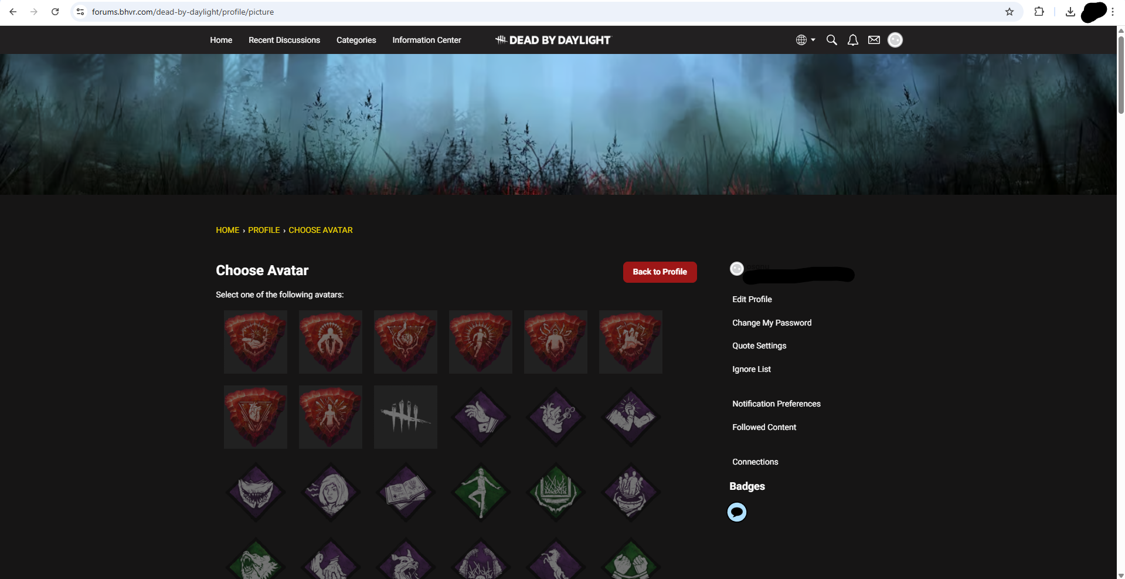Click the comment badge icon under Badges

coord(737,512)
